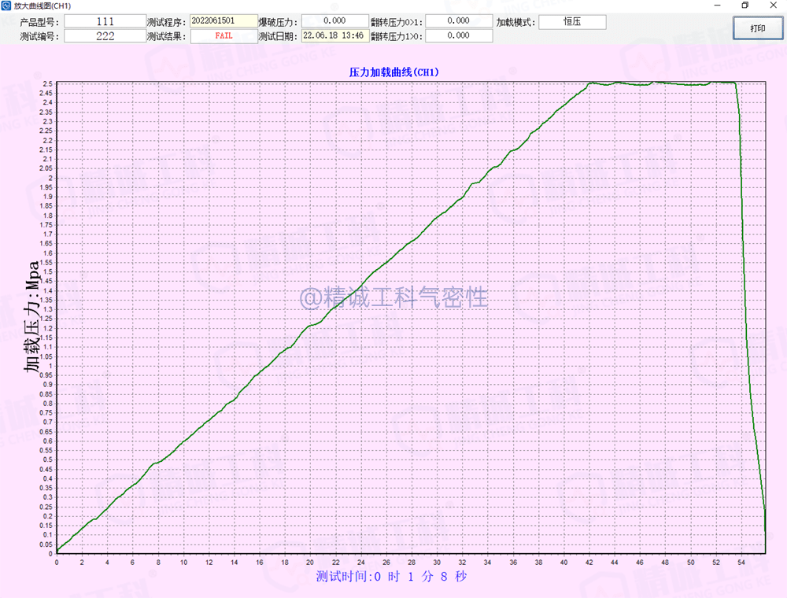Viewport: 787px width, 598px height.
Task: Click the 测试日期 field with 22.06.18 13:46
Action: (334, 35)
